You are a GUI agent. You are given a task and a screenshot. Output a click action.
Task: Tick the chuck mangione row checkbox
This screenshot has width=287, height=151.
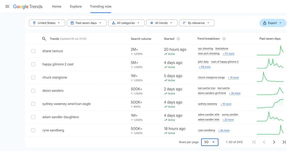(33, 78)
